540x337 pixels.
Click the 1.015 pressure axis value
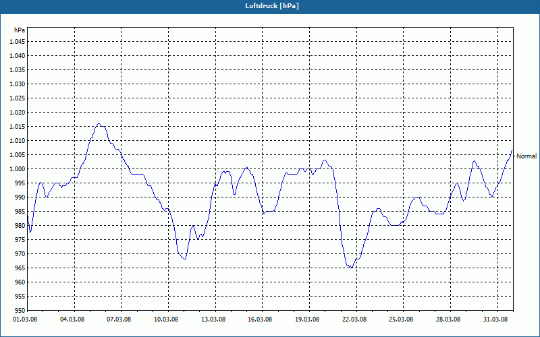tap(18, 127)
